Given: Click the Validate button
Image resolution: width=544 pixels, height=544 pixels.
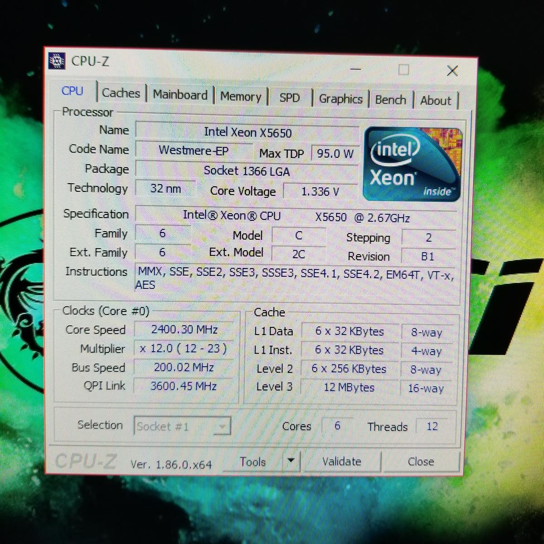Looking at the screenshot, I should tap(342, 461).
